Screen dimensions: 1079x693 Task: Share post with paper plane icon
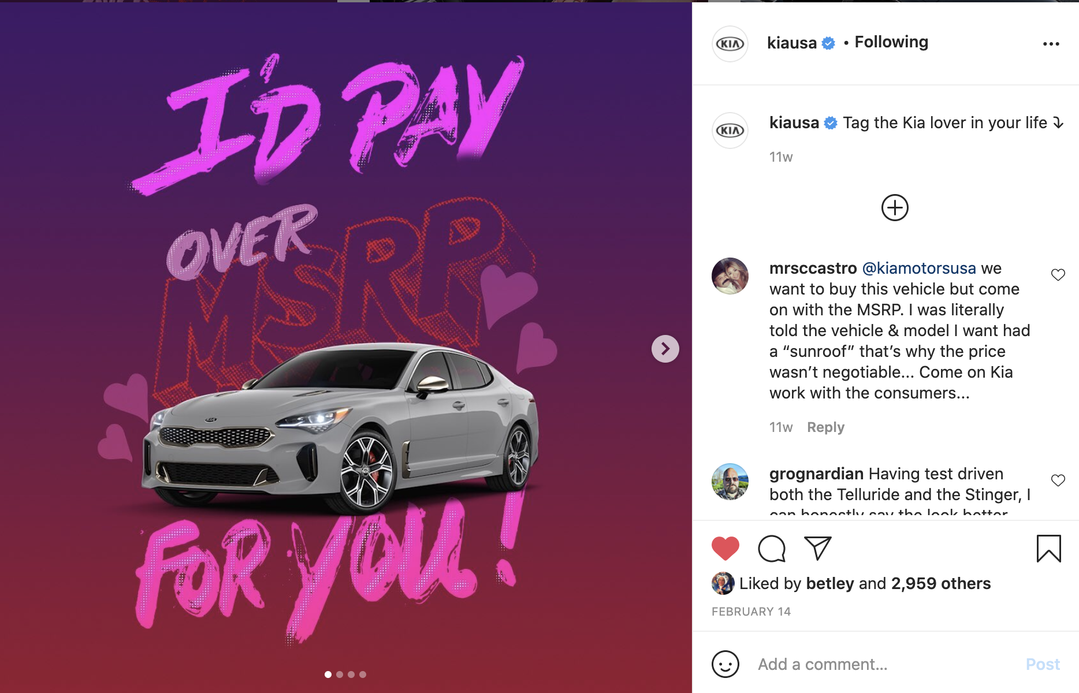coord(818,548)
